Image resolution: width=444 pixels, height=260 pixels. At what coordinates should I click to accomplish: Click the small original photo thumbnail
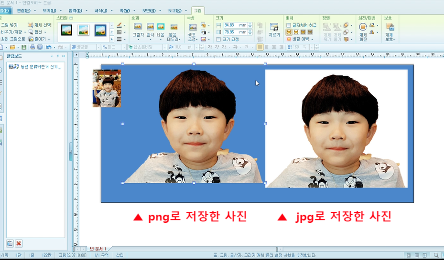[x=107, y=88]
